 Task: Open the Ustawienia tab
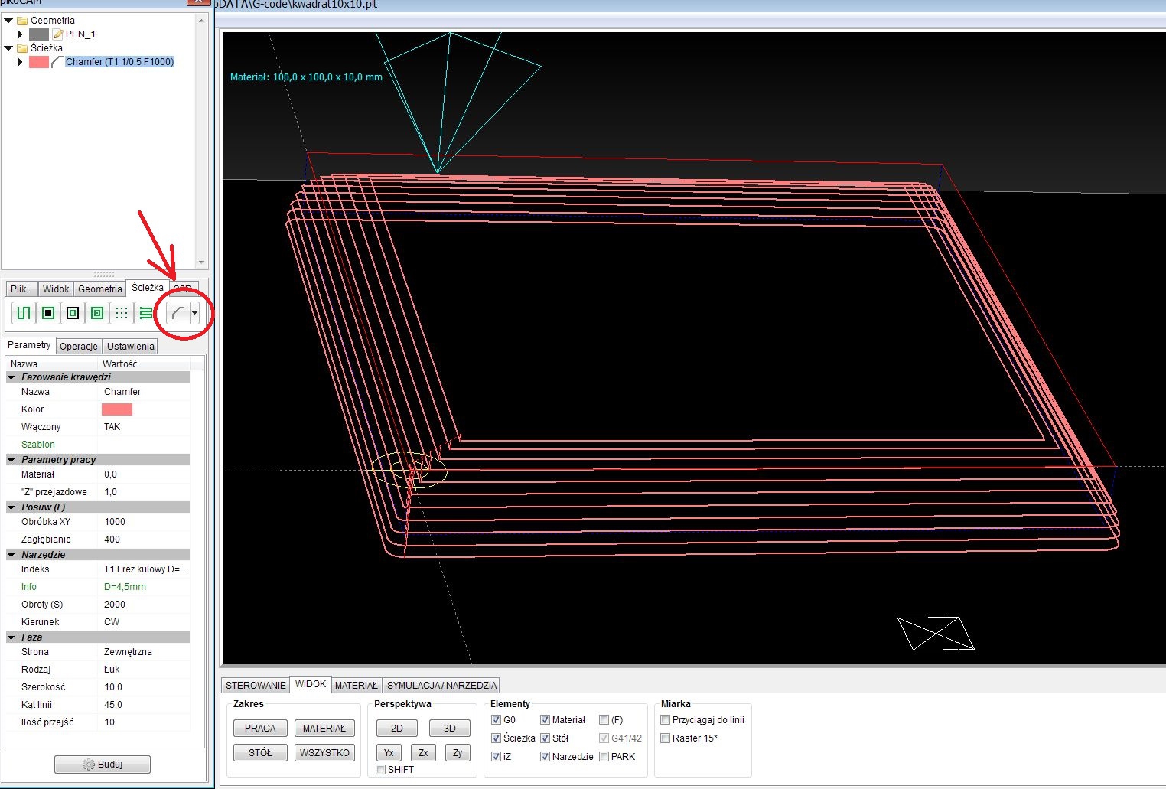[131, 346]
